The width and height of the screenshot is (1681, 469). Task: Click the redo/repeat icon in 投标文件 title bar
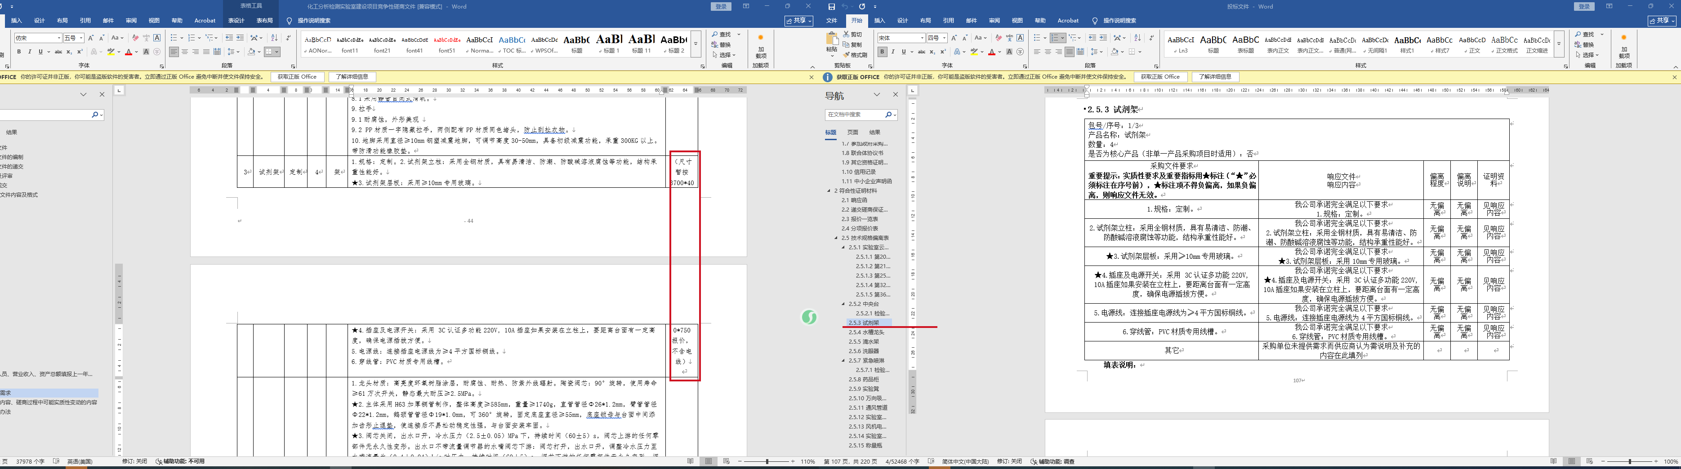pyautogui.click(x=862, y=7)
